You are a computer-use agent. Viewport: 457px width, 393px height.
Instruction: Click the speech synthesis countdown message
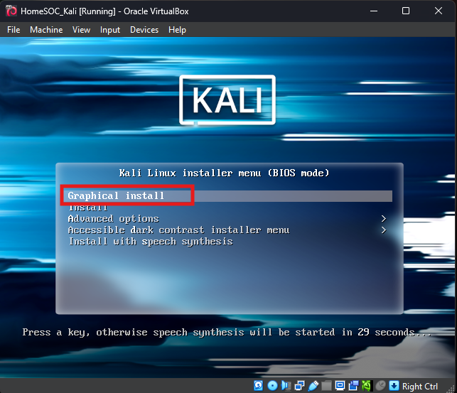pyautogui.click(x=227, y=333)
